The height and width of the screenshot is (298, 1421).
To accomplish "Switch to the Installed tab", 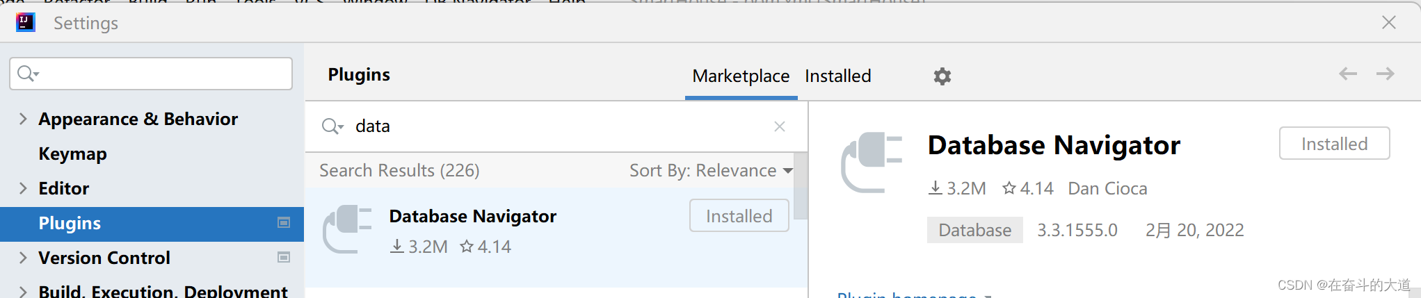I will [x=837, y=76].
